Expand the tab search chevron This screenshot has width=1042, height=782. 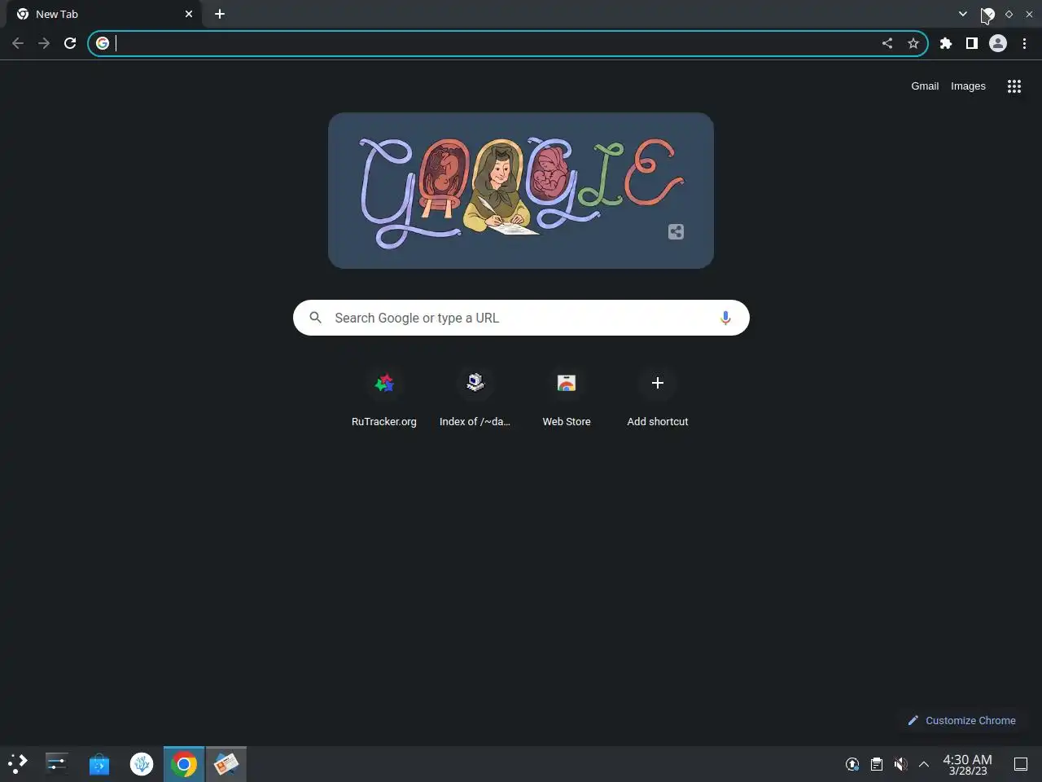coord(963,14)
